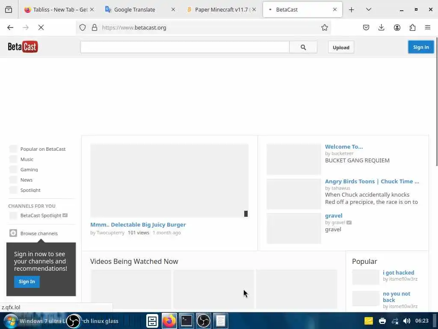Close the Tabliss tab
438x329 pixels.
[92, 9]
